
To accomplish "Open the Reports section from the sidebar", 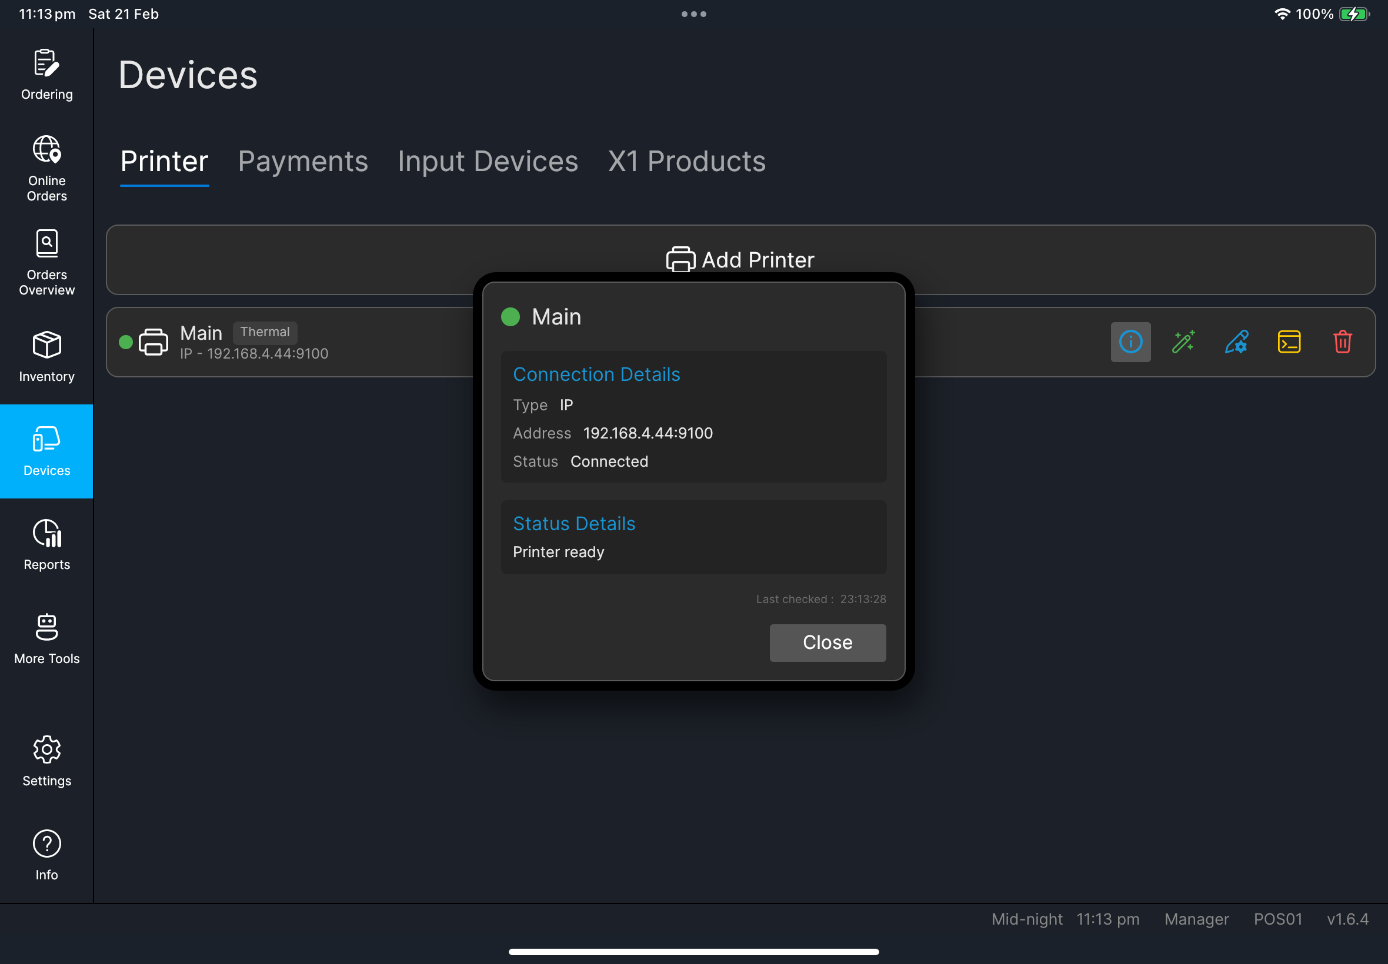I will click(46, 544).
